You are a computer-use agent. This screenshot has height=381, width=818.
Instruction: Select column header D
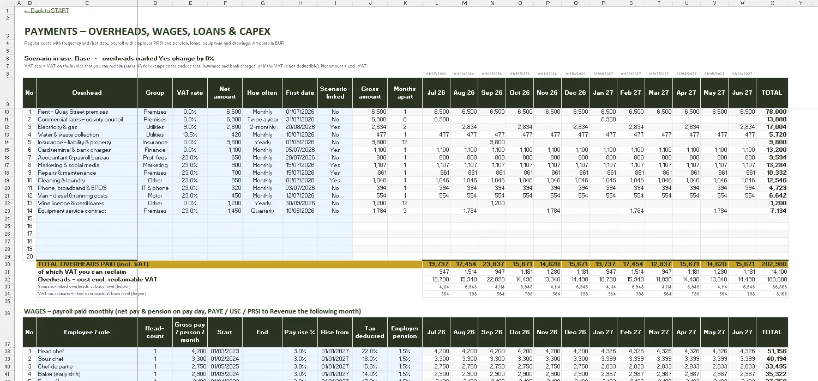(x=155, y=3)
